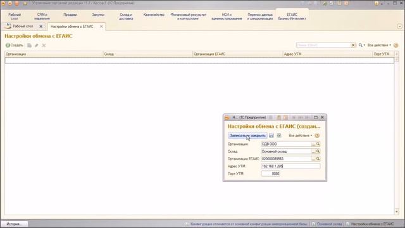Open the Склад и доставка section
The width and height of the screenshot is (405, 228).
pyautogui.click(x=126, y=16)
